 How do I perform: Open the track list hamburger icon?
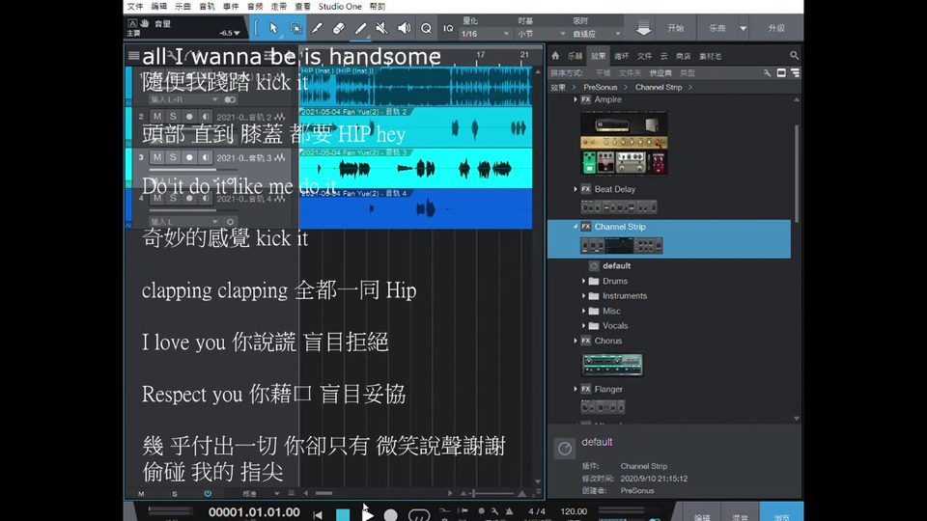click(x=133, y=56)
